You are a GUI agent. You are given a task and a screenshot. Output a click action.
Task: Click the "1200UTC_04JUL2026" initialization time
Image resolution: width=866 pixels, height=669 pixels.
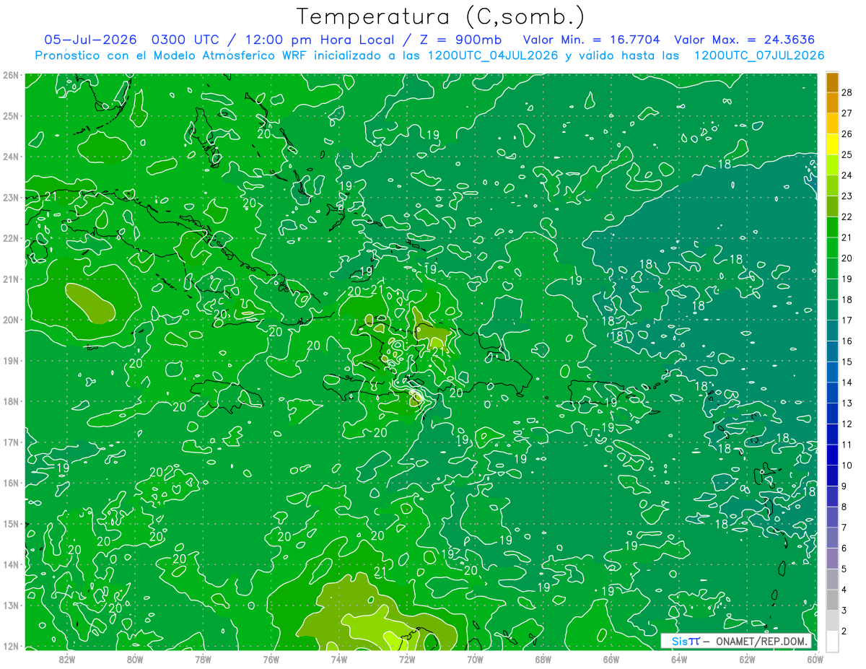tap(493, 55)
